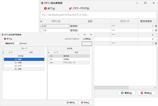The height and width of the screenshot is (106, 158).
Task: Sort by パスワード column header
Action: point(124,21)
